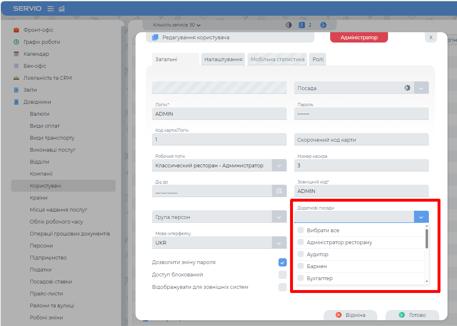
Task: Click the hamburger menu icon in header
Action: pyautogui.click(x=50, y=9)
